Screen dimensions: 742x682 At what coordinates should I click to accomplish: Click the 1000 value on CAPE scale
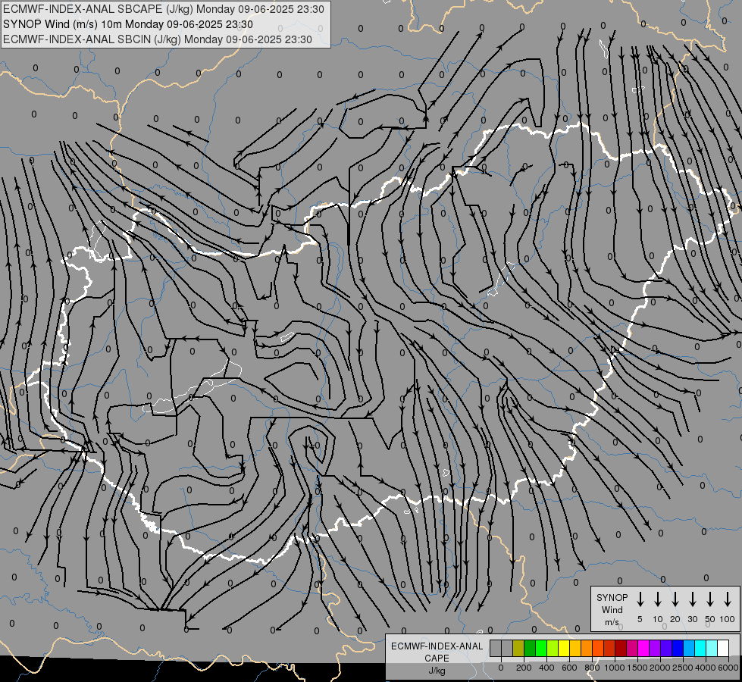pyautogui.click(x=615, y=668)
